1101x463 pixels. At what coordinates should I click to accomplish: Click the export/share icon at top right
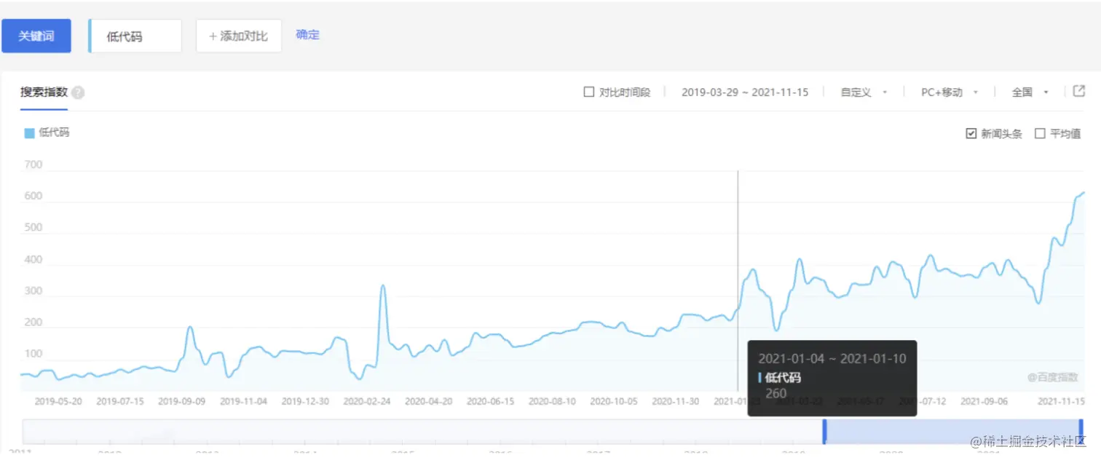tap(1079, 92)
